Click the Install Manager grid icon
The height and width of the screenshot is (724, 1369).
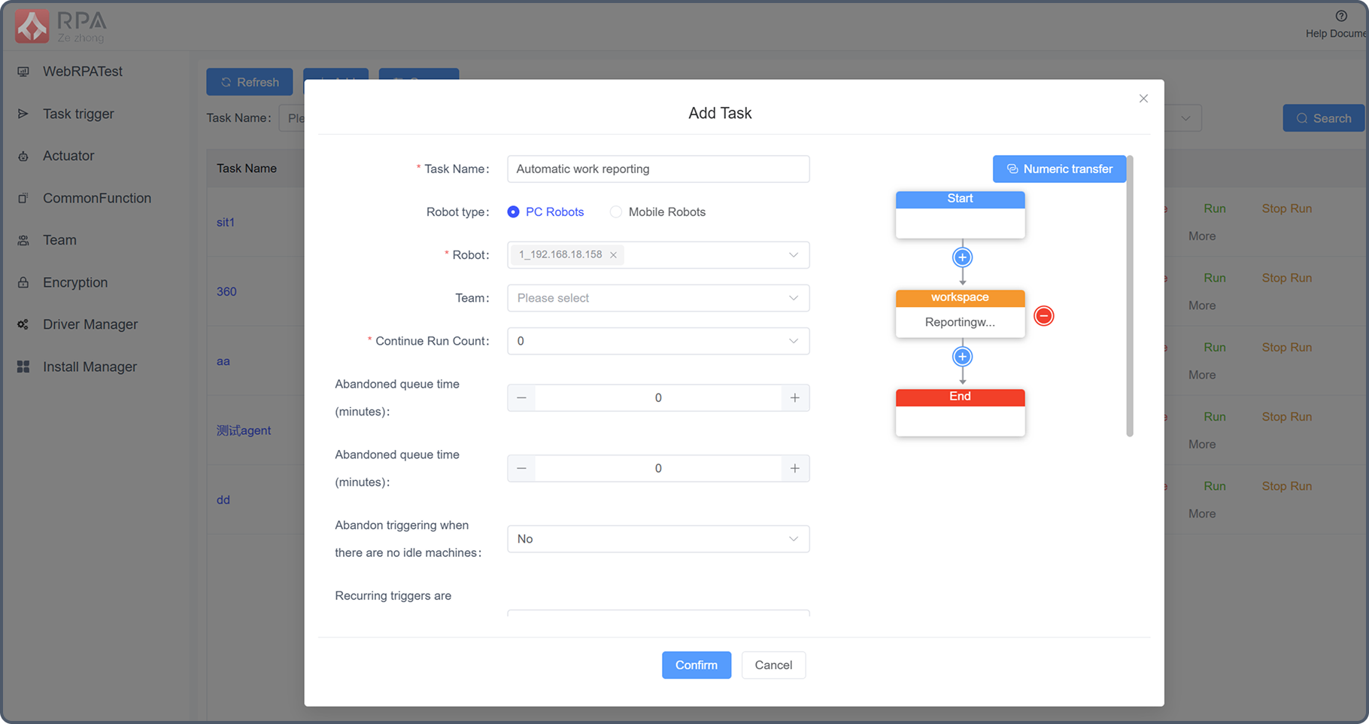point(23,367)
